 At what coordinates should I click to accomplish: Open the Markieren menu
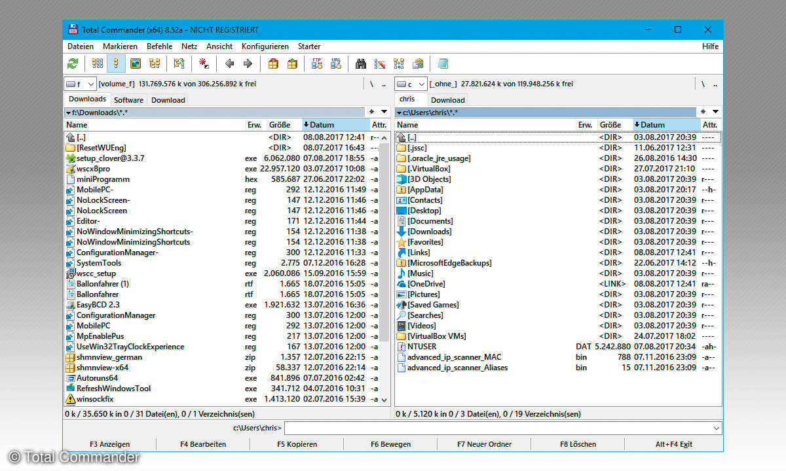tap(120, 46)
